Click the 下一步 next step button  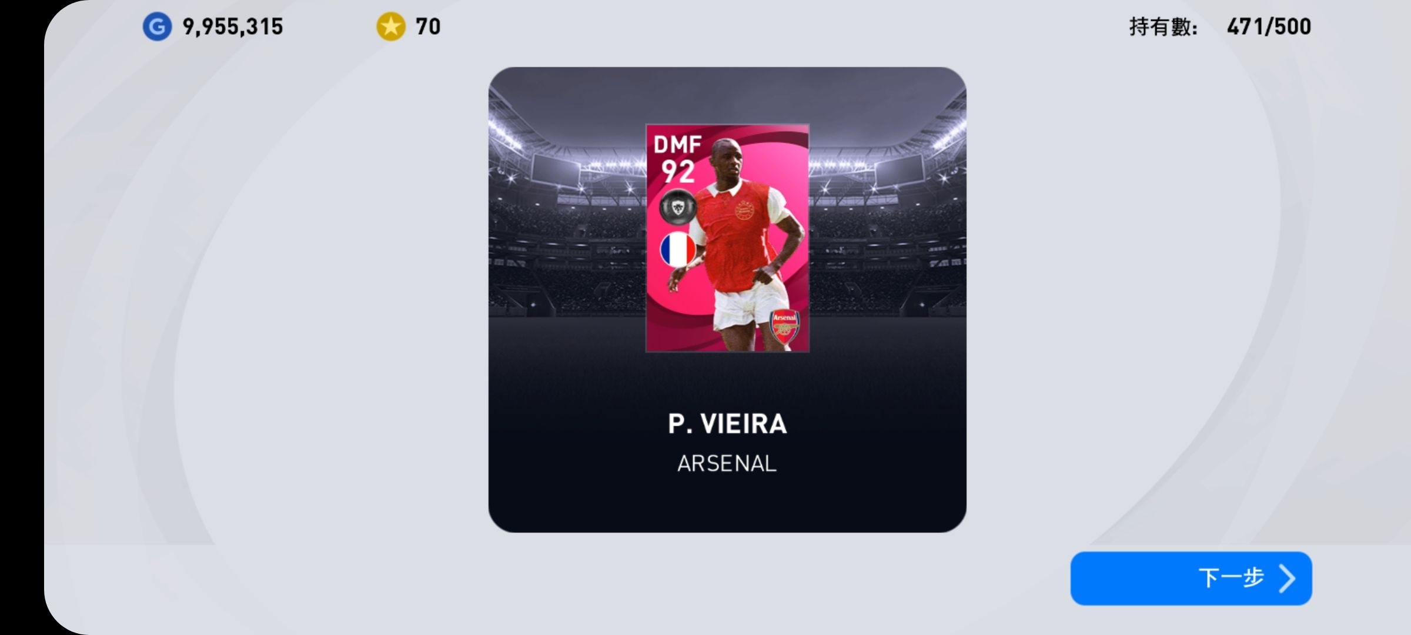pyautogui.click(x=1191, y=578)
